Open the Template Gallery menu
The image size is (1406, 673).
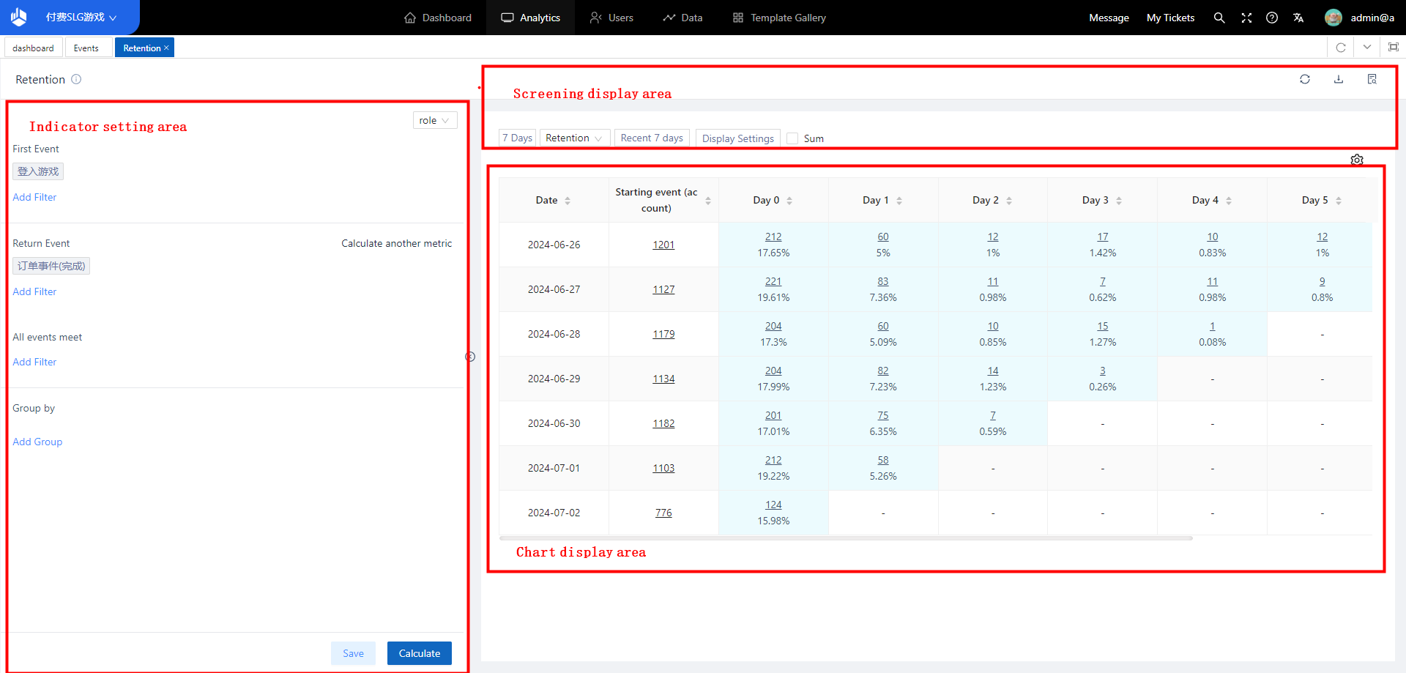coord(779,18)
